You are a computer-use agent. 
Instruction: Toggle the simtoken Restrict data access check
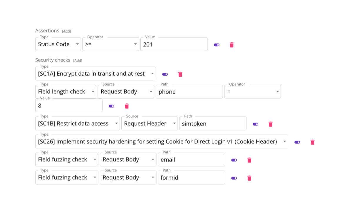(255, 124)
